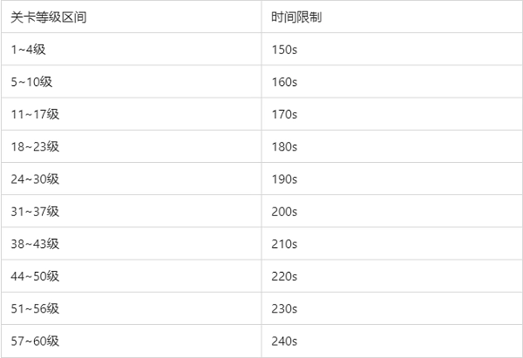
Task: Click the 170s time limit cell
Action: [x=285, y=114]
